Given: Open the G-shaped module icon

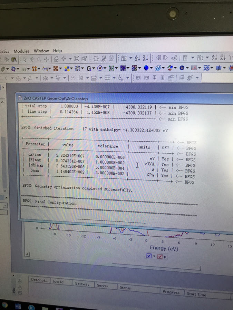Looking at the screenshot, I should (89, 69).
